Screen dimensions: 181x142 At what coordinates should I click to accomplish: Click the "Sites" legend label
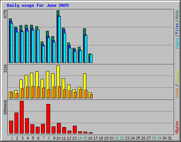(177, 93)
